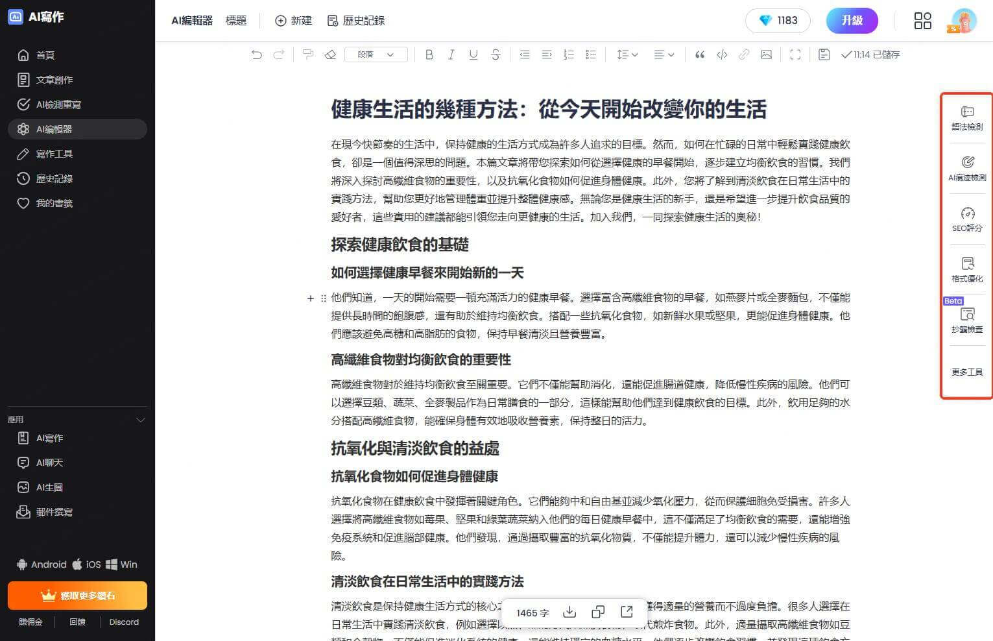This screenshot has height=641, width=993.
Task: Open 格式優化 format optimization tool
Action: (967, 270)
